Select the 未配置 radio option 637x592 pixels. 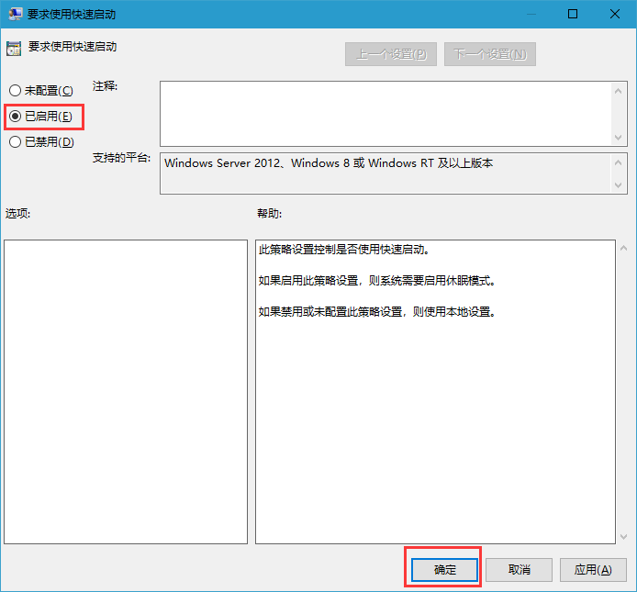coord(15,91)
